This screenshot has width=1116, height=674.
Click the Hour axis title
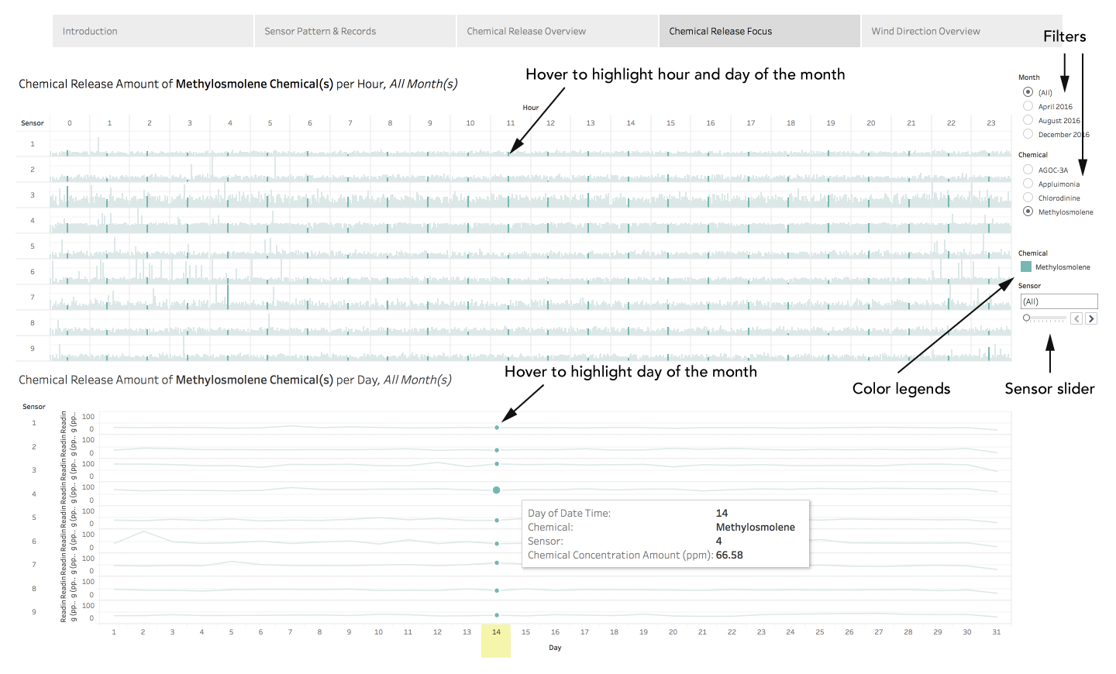(x=530, y=108)
